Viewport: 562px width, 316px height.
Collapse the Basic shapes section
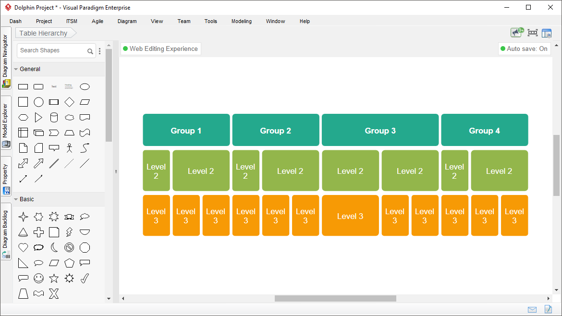tap(16, 199)
